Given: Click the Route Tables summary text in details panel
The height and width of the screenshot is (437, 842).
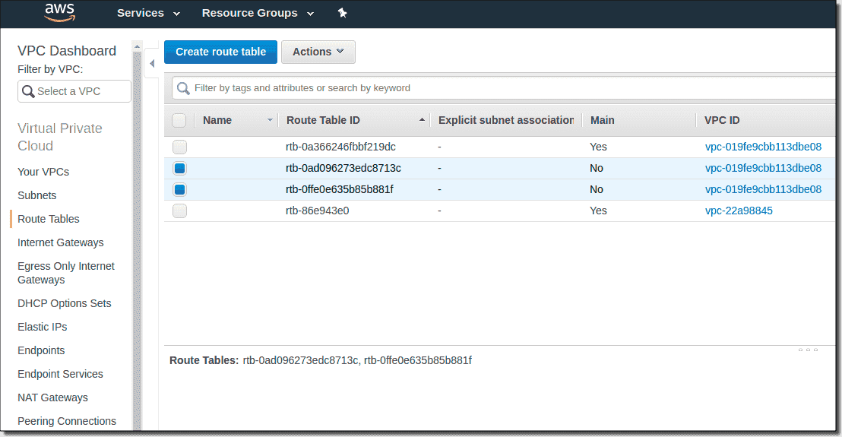Looking at the screenshot, I should (321, 361).
